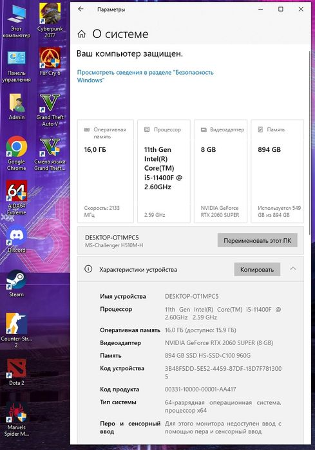Launch the Grand Theft Auto V shortcut
The width and height of the screenshot is (315, 450).
[x=50, y=110]
